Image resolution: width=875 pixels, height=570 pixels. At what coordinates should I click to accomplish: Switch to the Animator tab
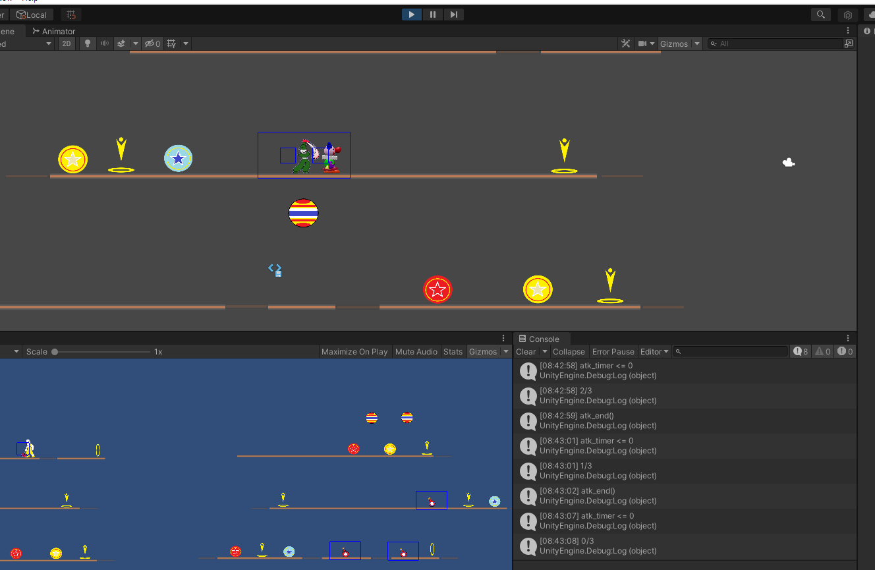point(54,31)
